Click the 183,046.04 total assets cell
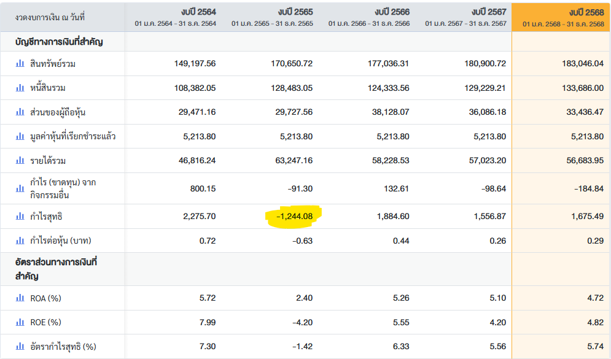 (583, 63)
